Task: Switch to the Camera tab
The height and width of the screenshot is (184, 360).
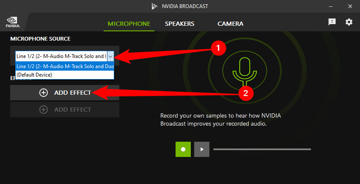Action: click(x=230, y=24)
